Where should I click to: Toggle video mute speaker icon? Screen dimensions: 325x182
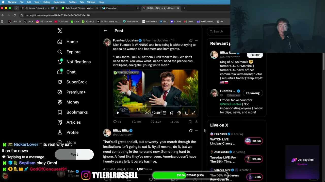[x=172, y=113]
